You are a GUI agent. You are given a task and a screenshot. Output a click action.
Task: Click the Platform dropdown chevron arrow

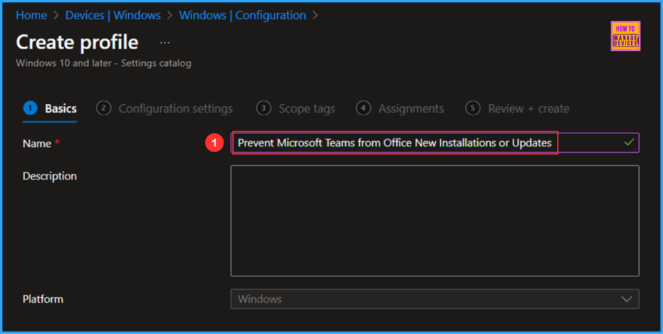click(x=626, y=299)
